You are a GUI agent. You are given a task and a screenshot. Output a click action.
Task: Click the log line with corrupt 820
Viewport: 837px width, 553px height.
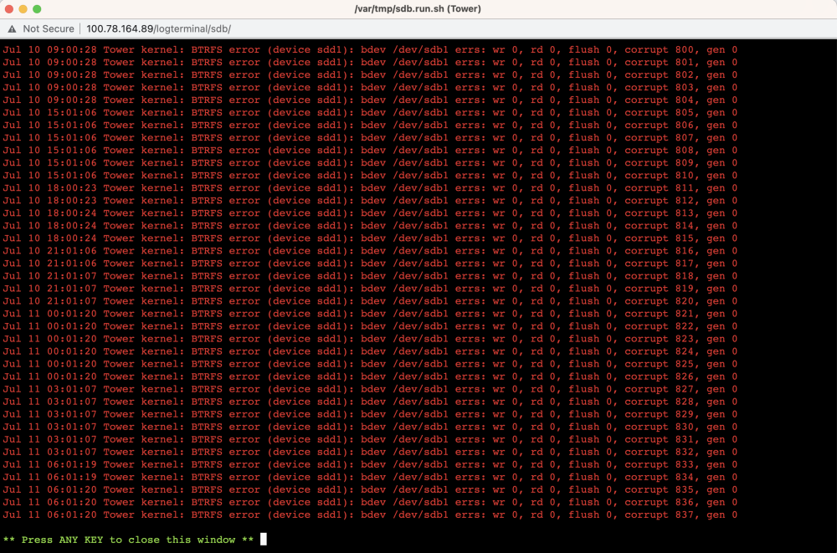tap(370, 301)
